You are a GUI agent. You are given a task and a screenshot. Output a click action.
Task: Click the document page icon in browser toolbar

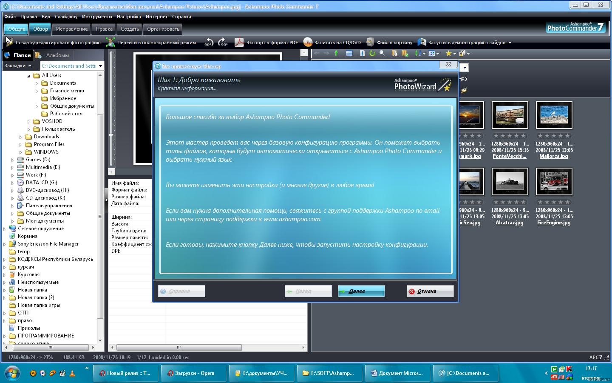tap(362, 53)
